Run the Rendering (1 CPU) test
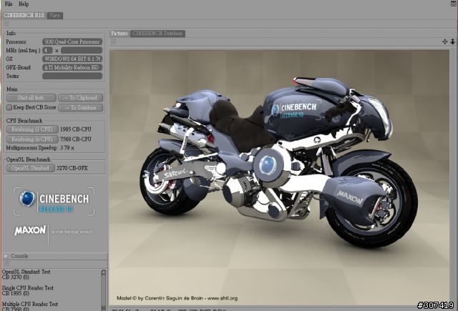 click(x=32, y=129)
